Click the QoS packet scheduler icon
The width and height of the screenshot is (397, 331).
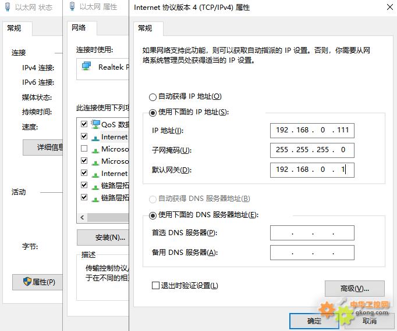(95, 124)
